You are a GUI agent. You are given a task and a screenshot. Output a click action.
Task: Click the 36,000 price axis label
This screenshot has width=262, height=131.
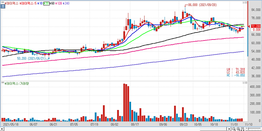pyautogui.click(x=256, y=76)
